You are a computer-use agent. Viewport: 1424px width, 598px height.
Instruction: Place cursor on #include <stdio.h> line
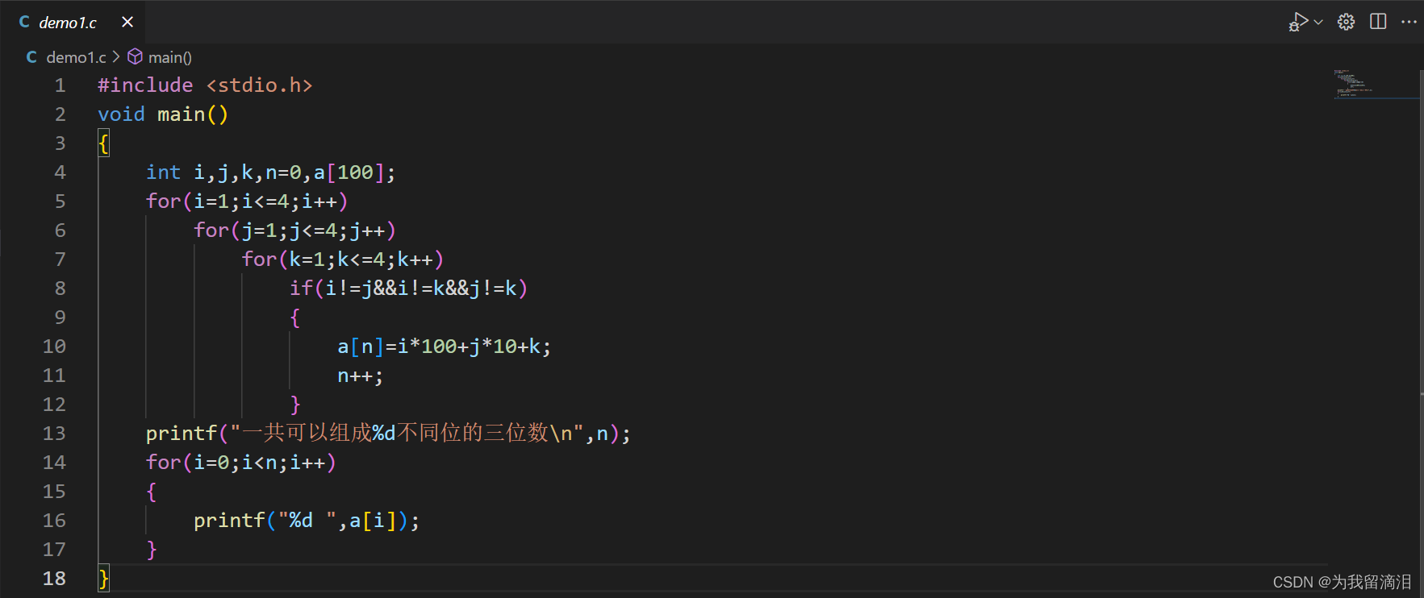[205, 85]
